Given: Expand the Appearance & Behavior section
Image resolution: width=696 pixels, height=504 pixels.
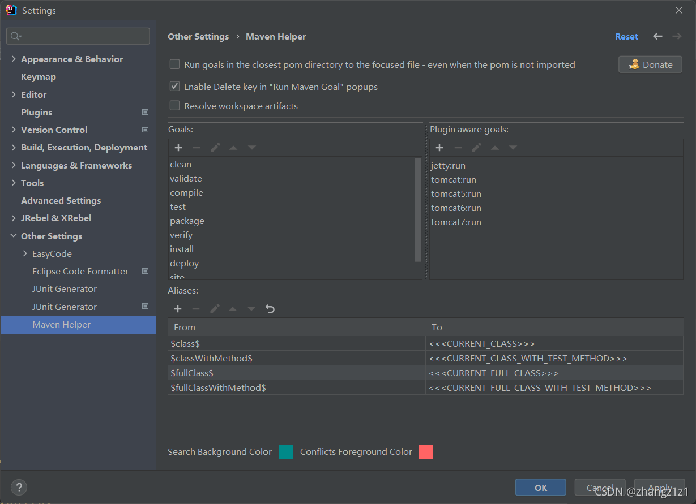Looking at the screenshot, I should 14,59.
